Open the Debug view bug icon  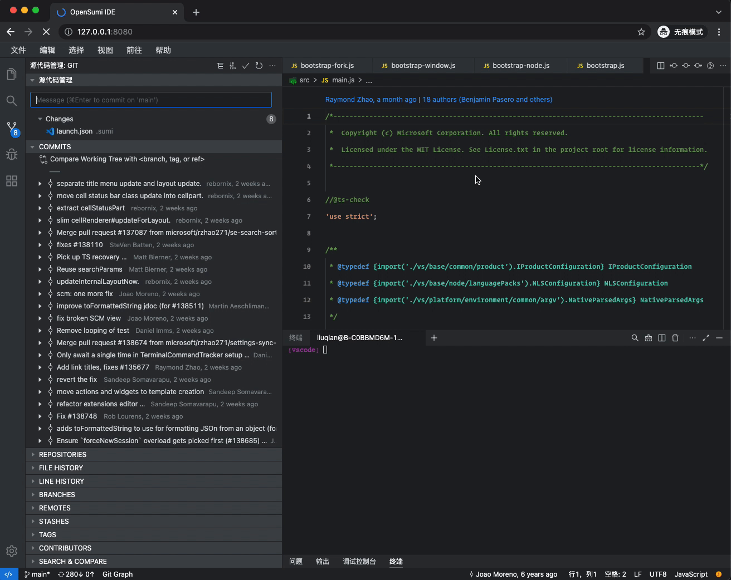12,154
